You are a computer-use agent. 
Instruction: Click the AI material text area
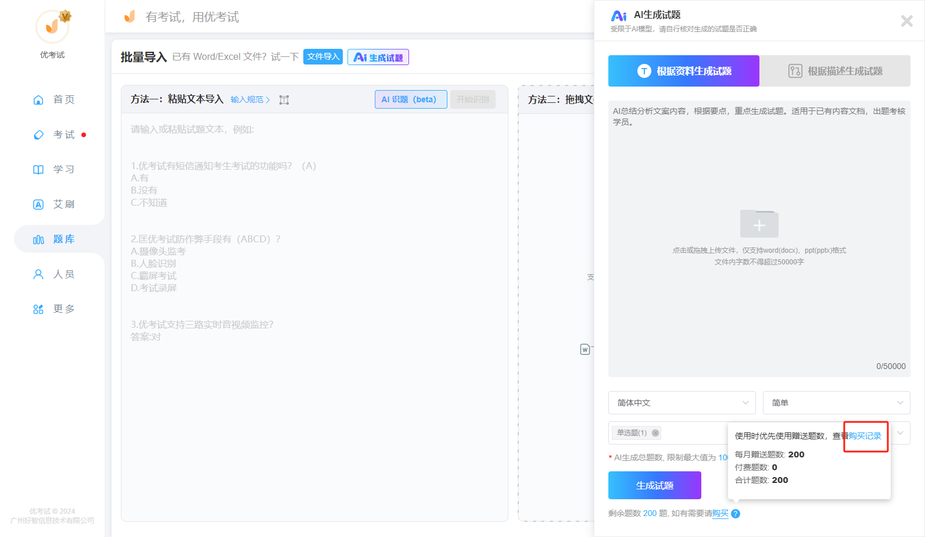click(x=759, y=238)
